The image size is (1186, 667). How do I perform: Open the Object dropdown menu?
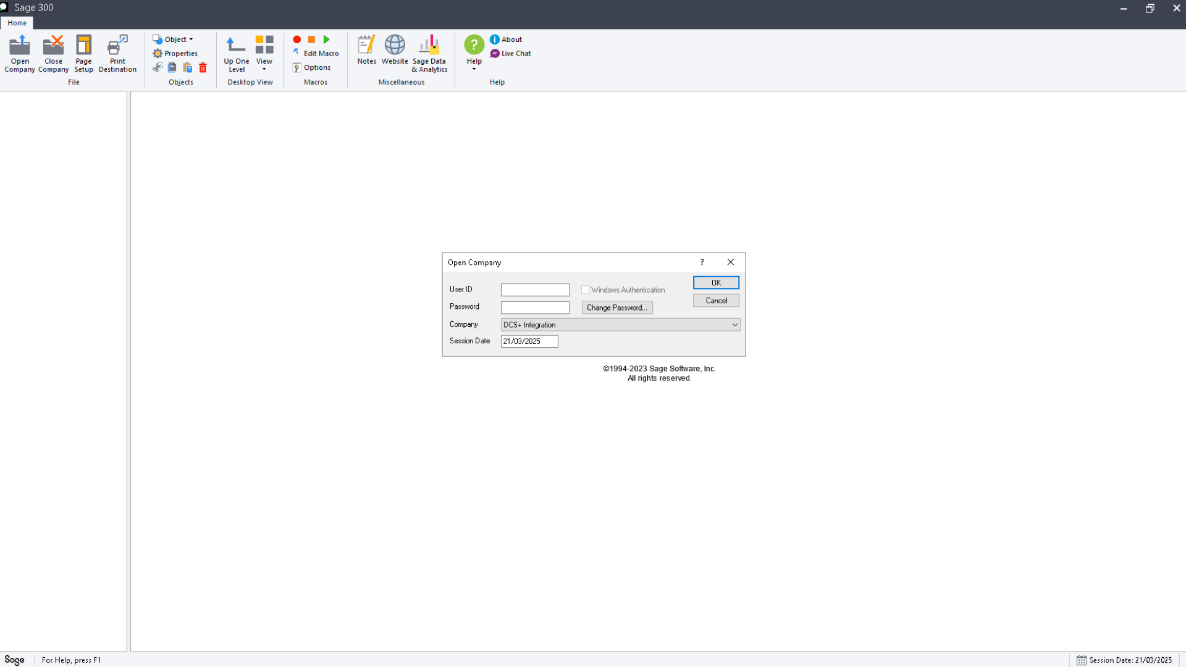coord(174,40)
